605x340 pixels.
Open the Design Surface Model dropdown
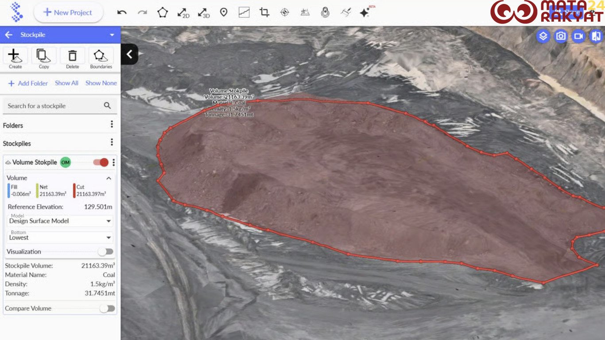(x=60, y=221)
